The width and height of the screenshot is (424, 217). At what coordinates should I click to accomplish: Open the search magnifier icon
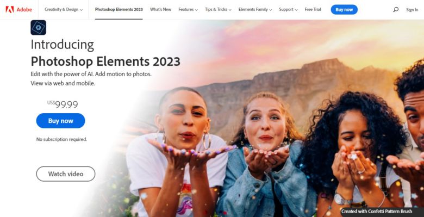pos(396,9)
